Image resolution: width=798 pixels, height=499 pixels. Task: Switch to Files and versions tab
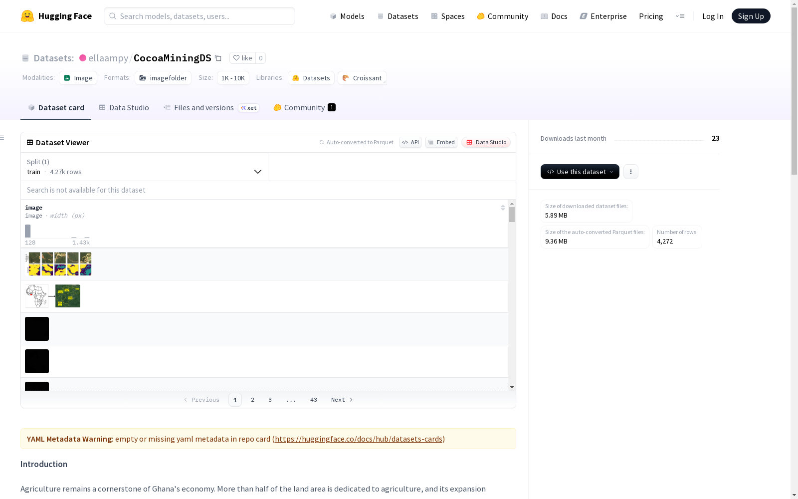[211, 108]
